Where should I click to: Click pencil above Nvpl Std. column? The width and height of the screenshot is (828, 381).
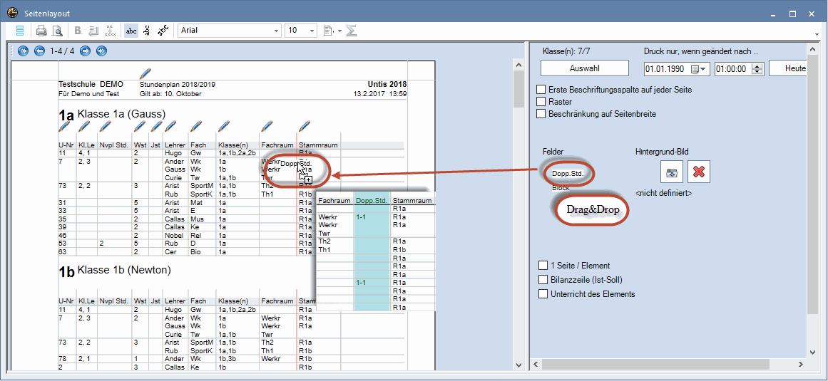point(105,127)
